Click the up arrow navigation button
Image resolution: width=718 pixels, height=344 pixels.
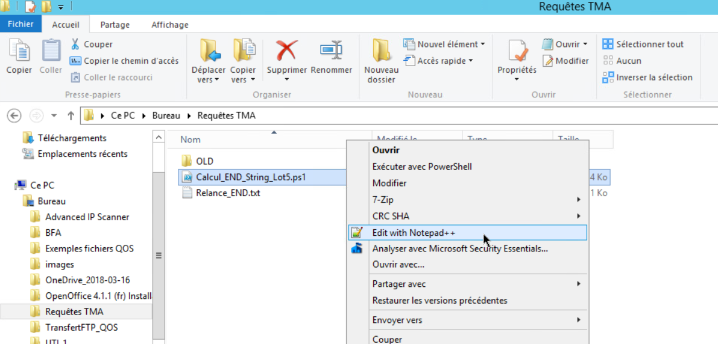(71, 115)
